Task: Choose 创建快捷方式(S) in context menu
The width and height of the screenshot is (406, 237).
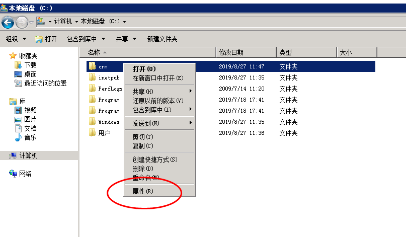Action: click(x=159, y=160)
